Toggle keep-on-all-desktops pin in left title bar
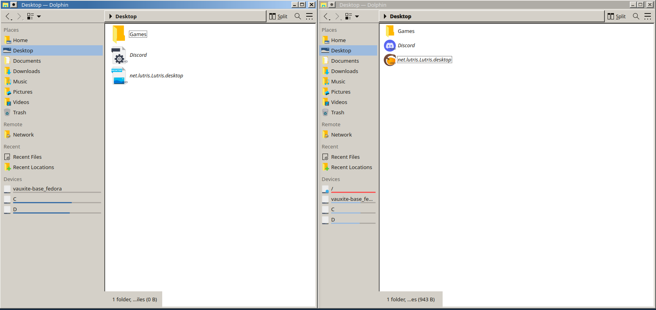 click(x=13, y=5)
